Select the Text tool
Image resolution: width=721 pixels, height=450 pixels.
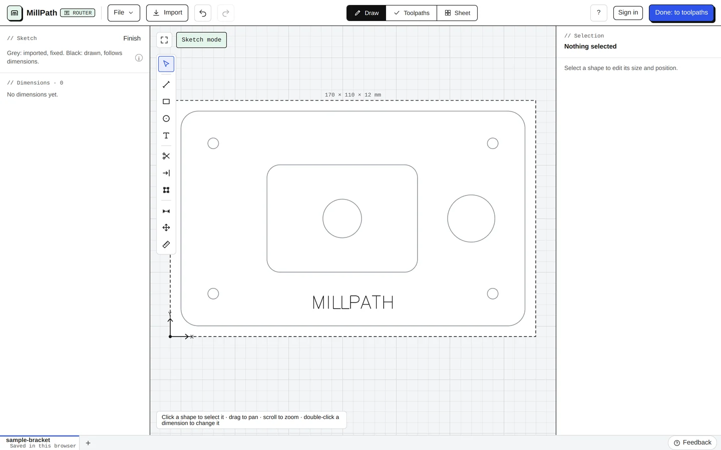pyautogui.click(x=166, y=135)
